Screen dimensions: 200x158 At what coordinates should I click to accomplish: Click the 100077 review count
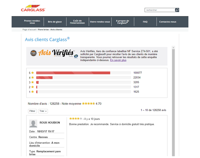click(x=138, y=73)
